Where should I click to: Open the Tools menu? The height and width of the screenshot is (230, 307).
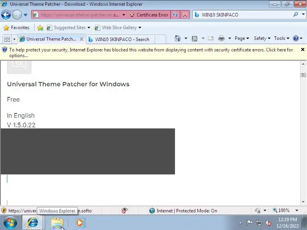(282, 38)
